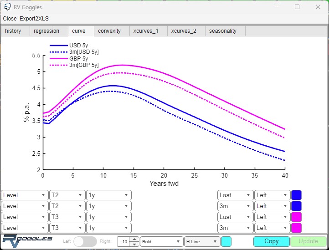Open first row 1y dropdown
This screenshot has height=250, width=329.
[x=109, y=195]
